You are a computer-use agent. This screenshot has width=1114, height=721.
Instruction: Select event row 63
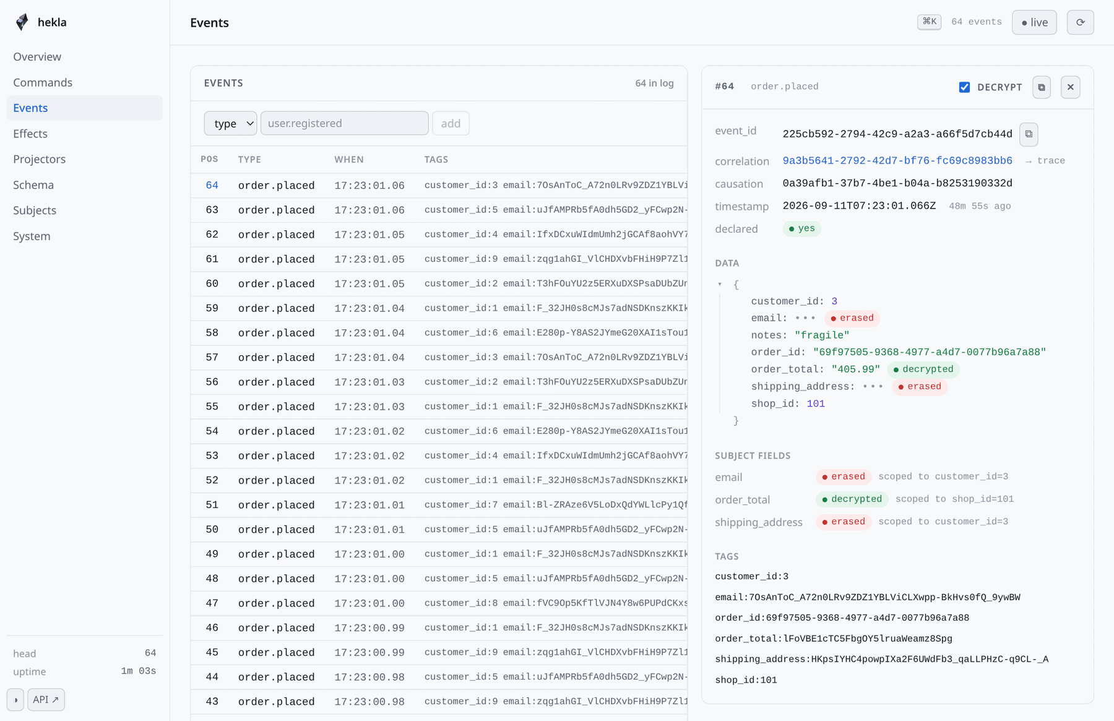click(439, 210)
